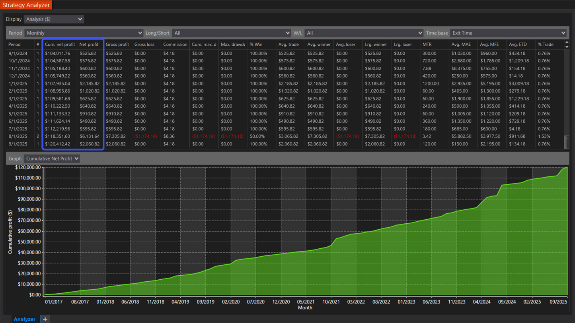
Task: Open the Long/Short filter dropdown
Action: [x=232, y=33]
